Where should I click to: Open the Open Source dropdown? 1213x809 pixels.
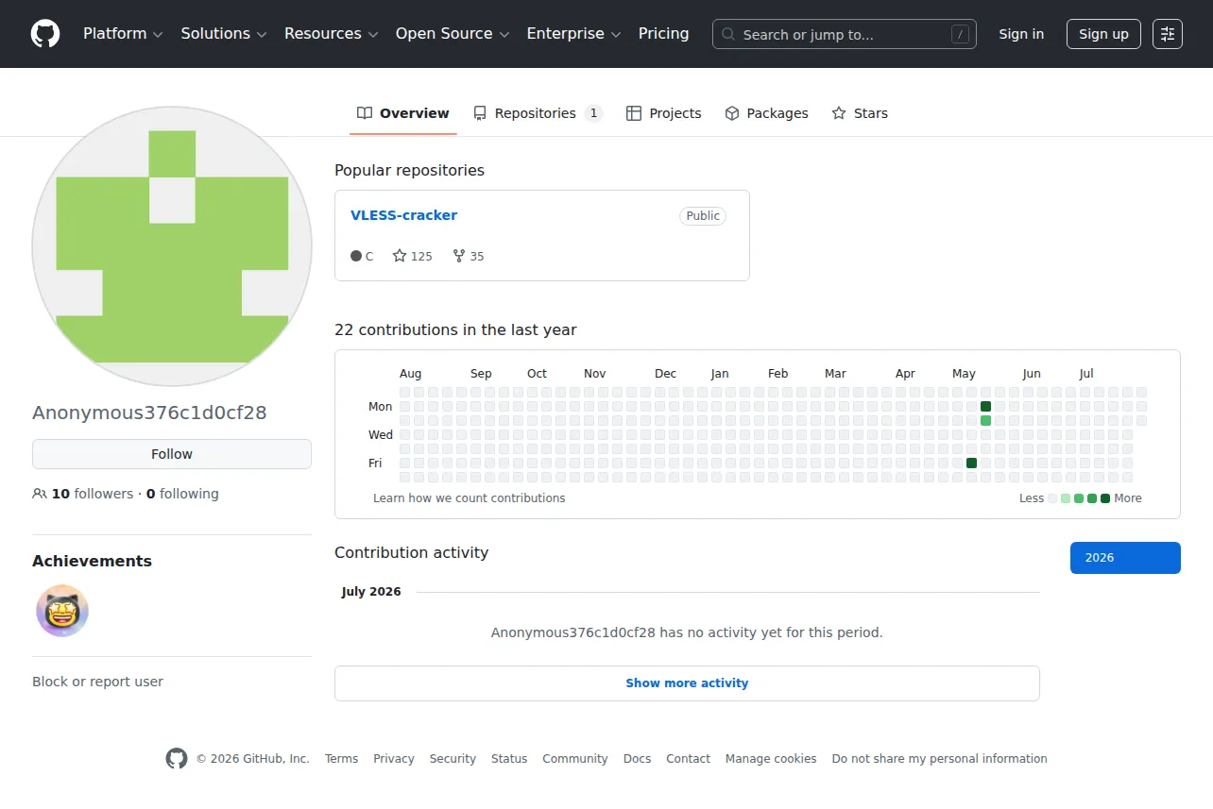(x=453, y=34)
